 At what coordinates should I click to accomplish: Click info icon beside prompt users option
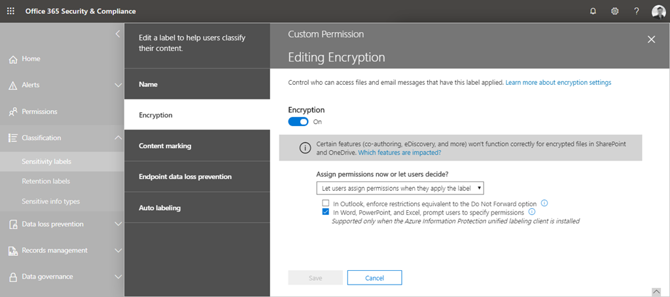[531, 212]
